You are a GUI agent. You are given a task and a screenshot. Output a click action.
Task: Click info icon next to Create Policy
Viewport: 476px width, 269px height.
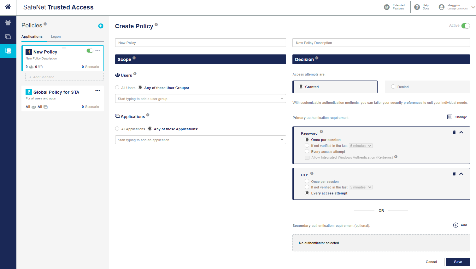[156, 24]
